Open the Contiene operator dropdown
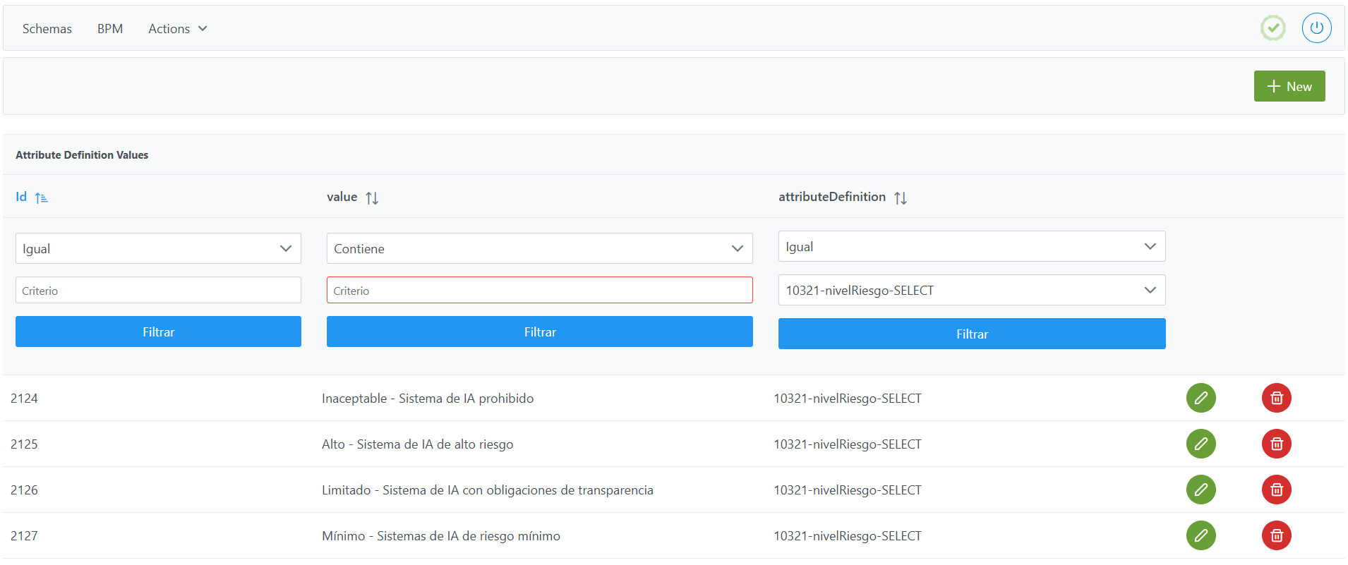 pos(539,248)
